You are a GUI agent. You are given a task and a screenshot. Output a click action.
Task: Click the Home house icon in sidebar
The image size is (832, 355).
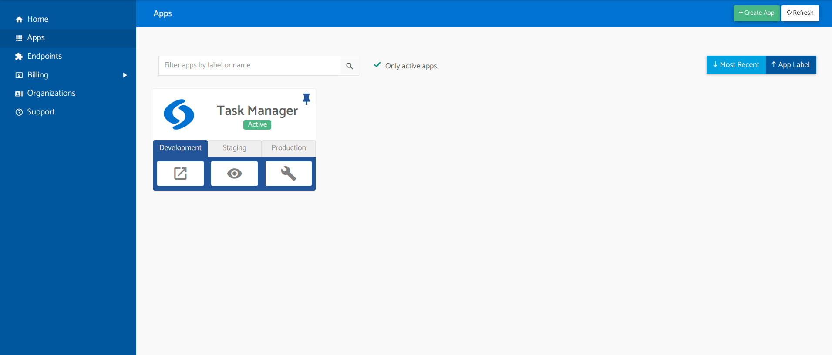[19, 20]
